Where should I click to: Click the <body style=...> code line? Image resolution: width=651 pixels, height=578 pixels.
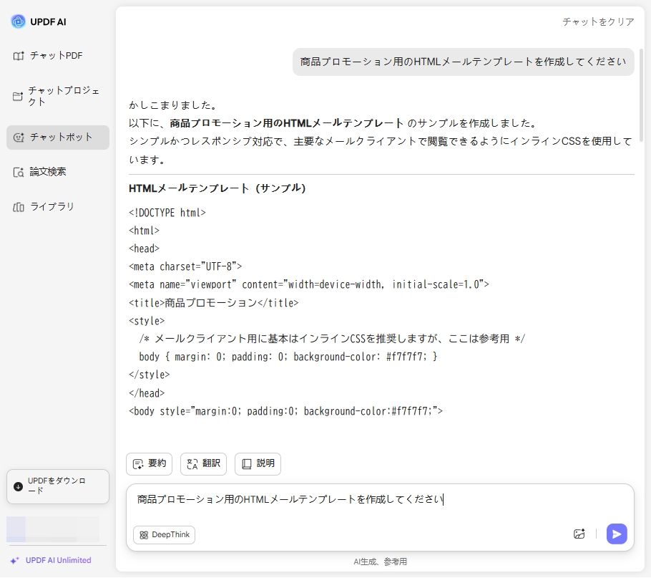pos(285,412)
